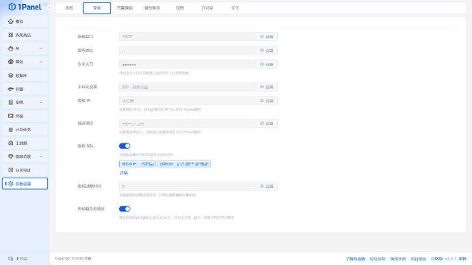Image resolution: width=472 pixels, height=265 pixels.
Task: Click the gear 设置 button for 面板端口
Action: point(267,37)
